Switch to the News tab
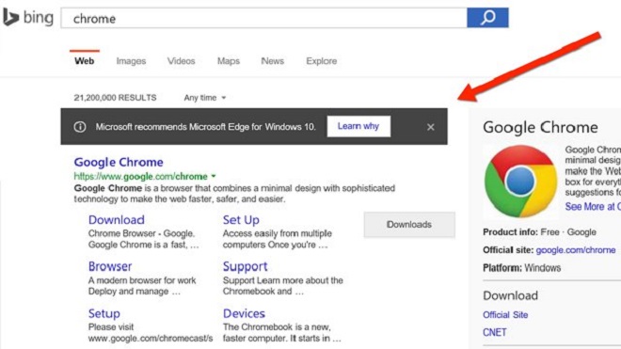The height and width of the screenshot is (349, 621). [273, 61]
